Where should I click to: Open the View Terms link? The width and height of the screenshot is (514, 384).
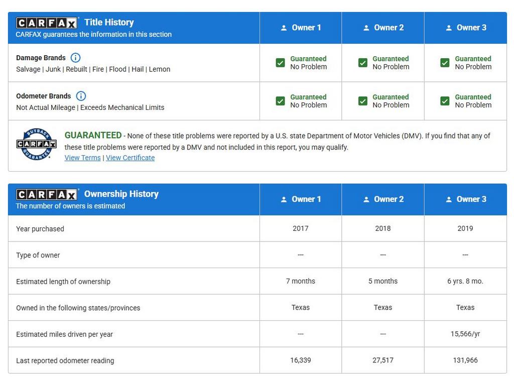(x=82, y=158)
